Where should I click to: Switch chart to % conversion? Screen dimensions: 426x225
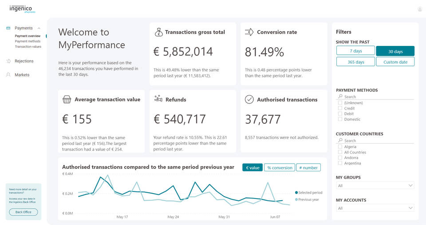click(280, 168)
